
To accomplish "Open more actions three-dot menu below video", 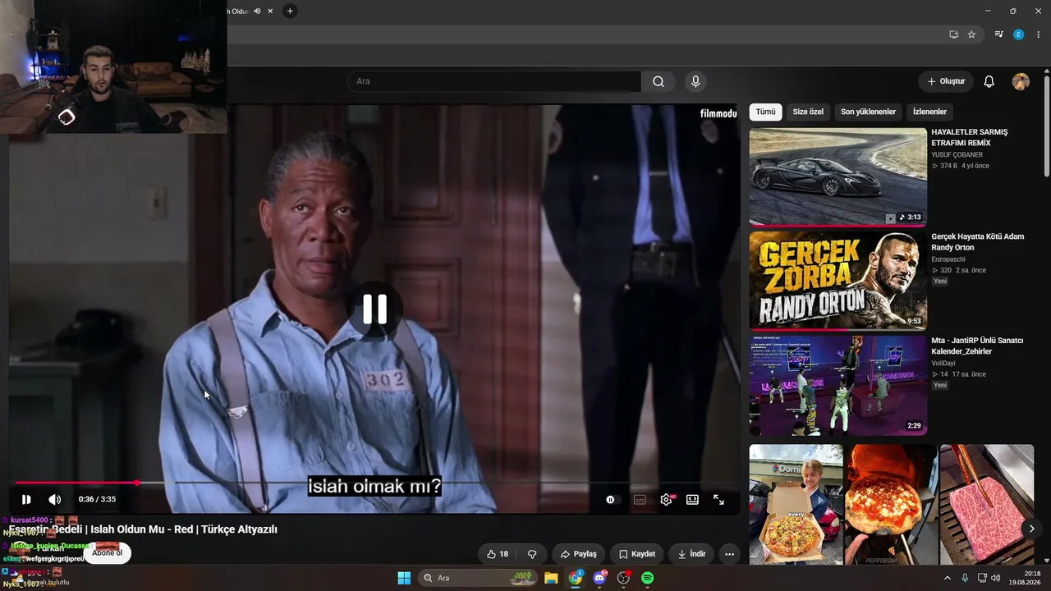I will coord(729,554).
